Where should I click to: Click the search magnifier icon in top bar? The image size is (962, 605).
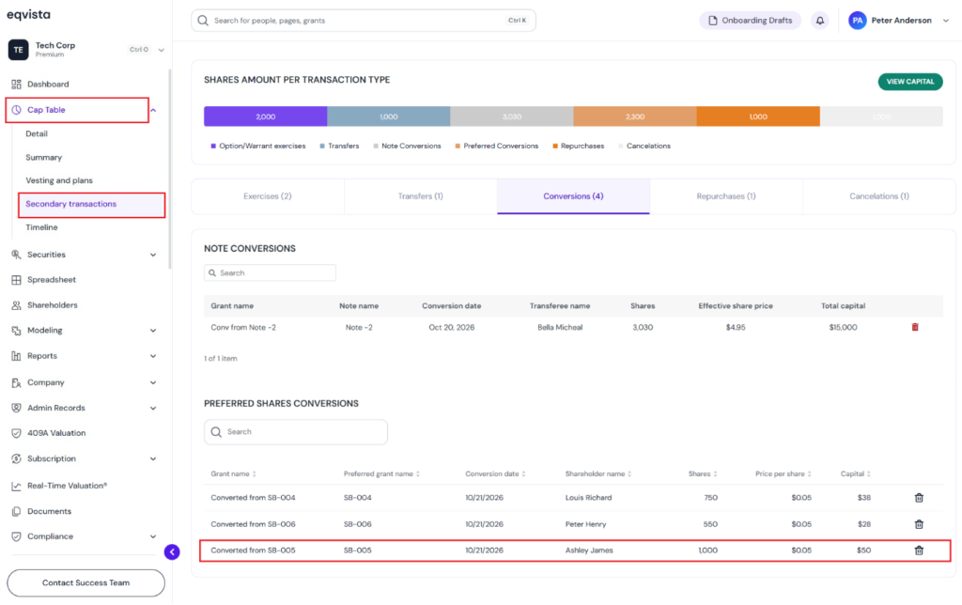pyautogui.click(x=203, y=21)
